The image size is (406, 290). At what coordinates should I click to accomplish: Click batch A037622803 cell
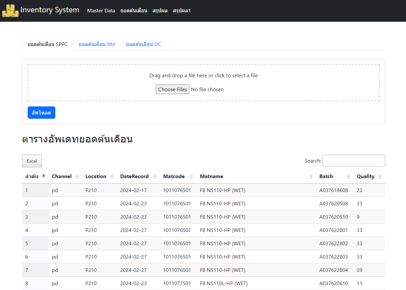pos(333,257)
